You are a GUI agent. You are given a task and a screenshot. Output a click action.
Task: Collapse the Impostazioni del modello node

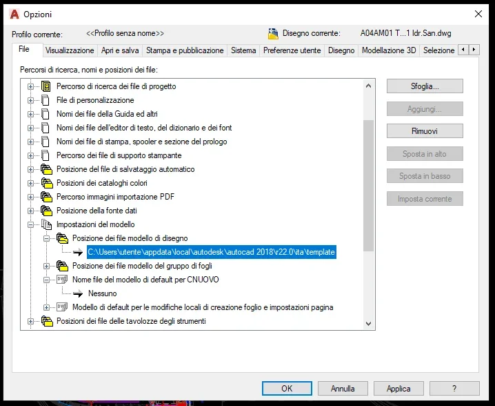point(30,224)
